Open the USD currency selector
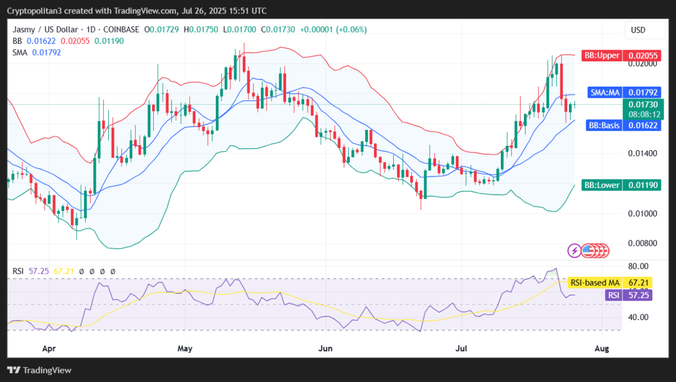Viewport: 676px width, 382px height. point(638,30)
